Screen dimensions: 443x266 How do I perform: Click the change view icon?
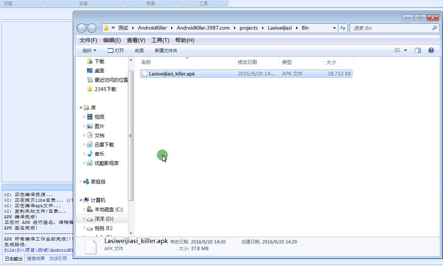click(398, 50)
